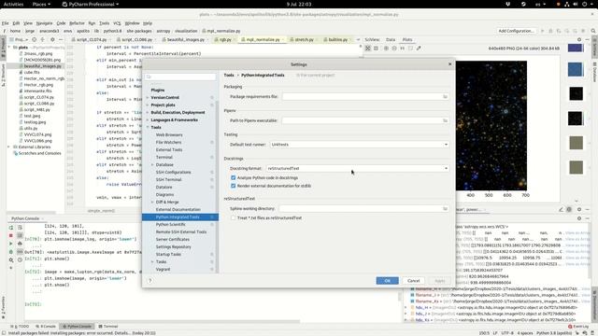Stop the Python console process
Screen dimensions: 598x336
click(x=11, y=235)
